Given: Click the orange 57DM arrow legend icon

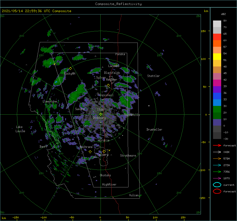Looking at the screenshot, I should pos(217,158).
